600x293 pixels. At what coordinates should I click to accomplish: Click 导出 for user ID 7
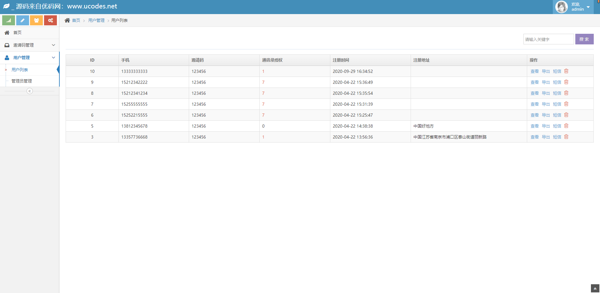click(546, 104)
